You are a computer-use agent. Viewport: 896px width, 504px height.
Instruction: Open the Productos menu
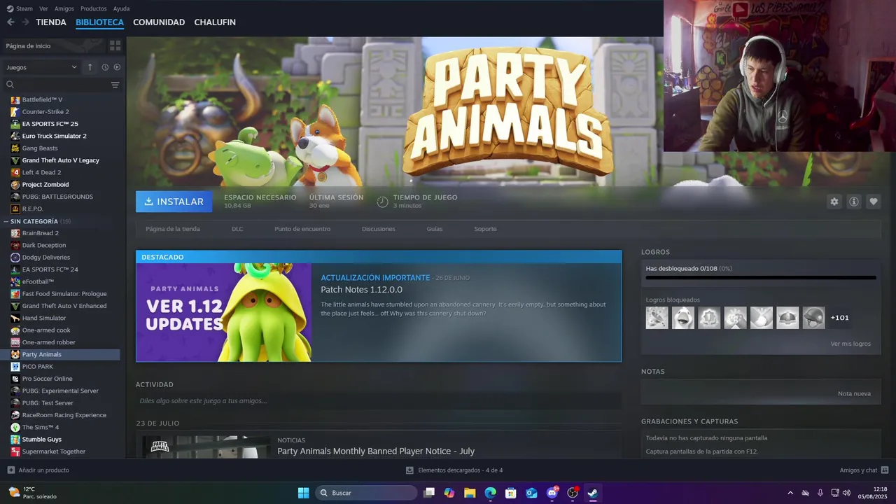[93, 8]
